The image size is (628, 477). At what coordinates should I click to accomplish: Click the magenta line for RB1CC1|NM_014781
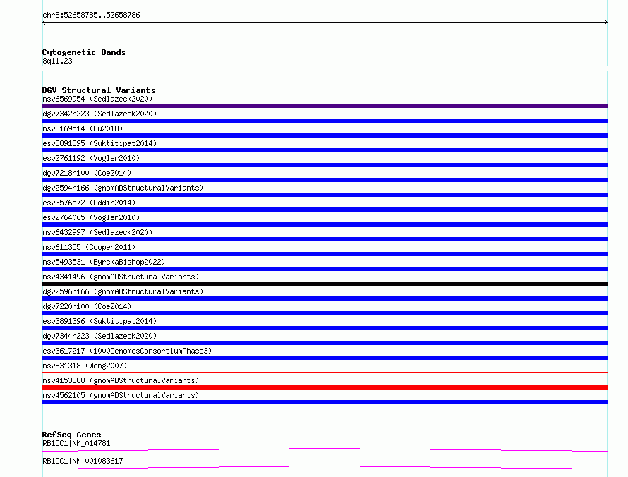point(325,449)
